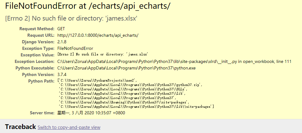
Task: Click the Request Method label
Action: 37,29
